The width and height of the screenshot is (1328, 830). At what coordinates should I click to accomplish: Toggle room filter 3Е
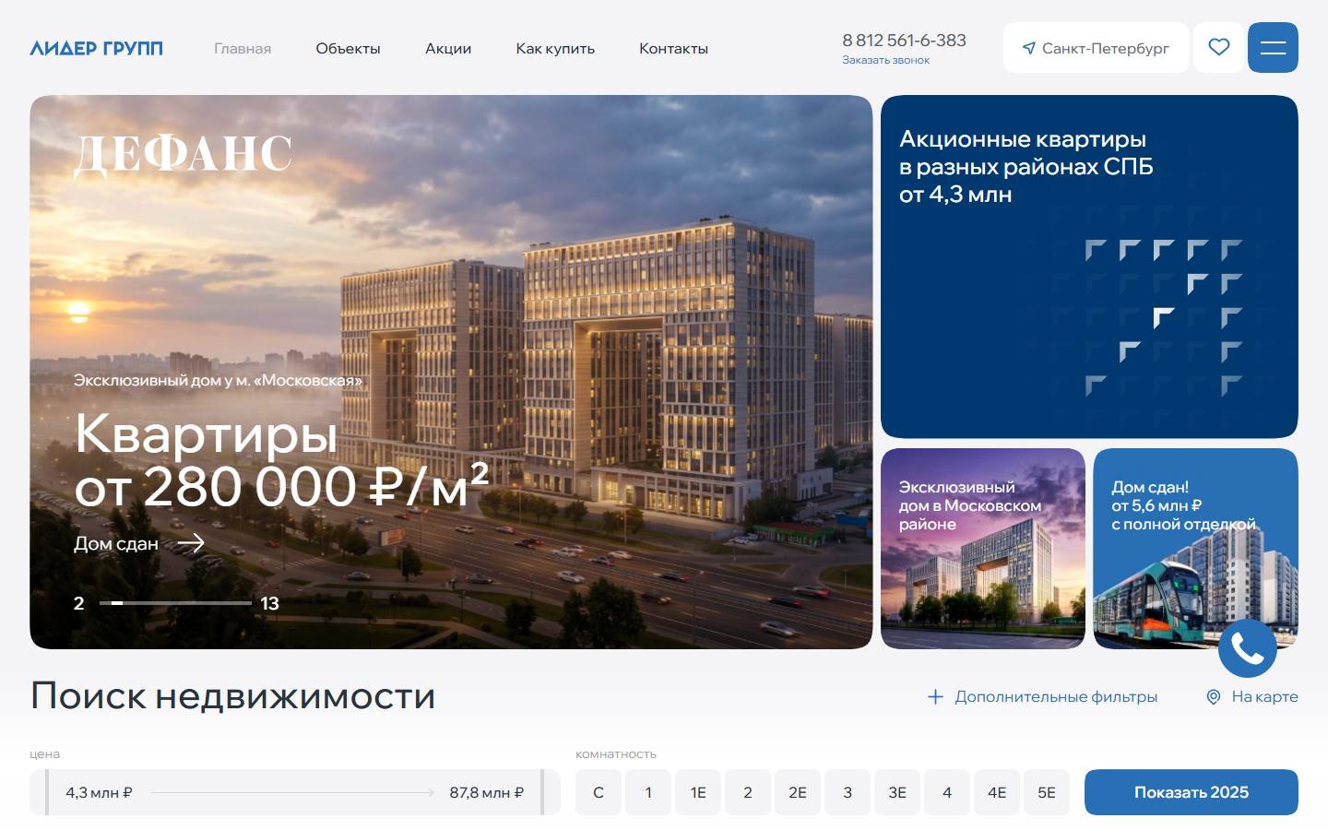[897, 792]
